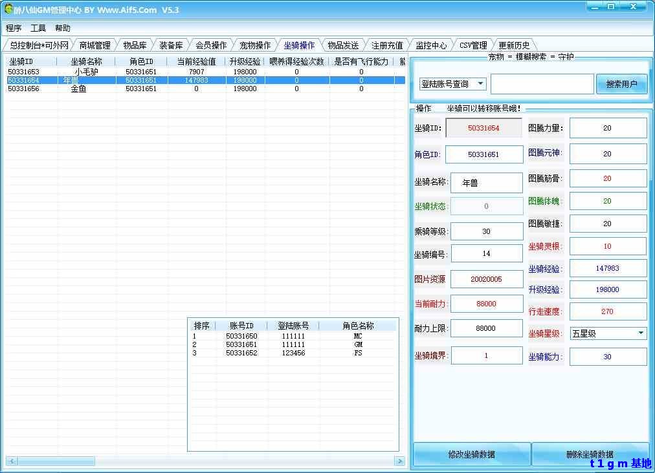Click the app icon in the title bar

(x=8, y=10)
